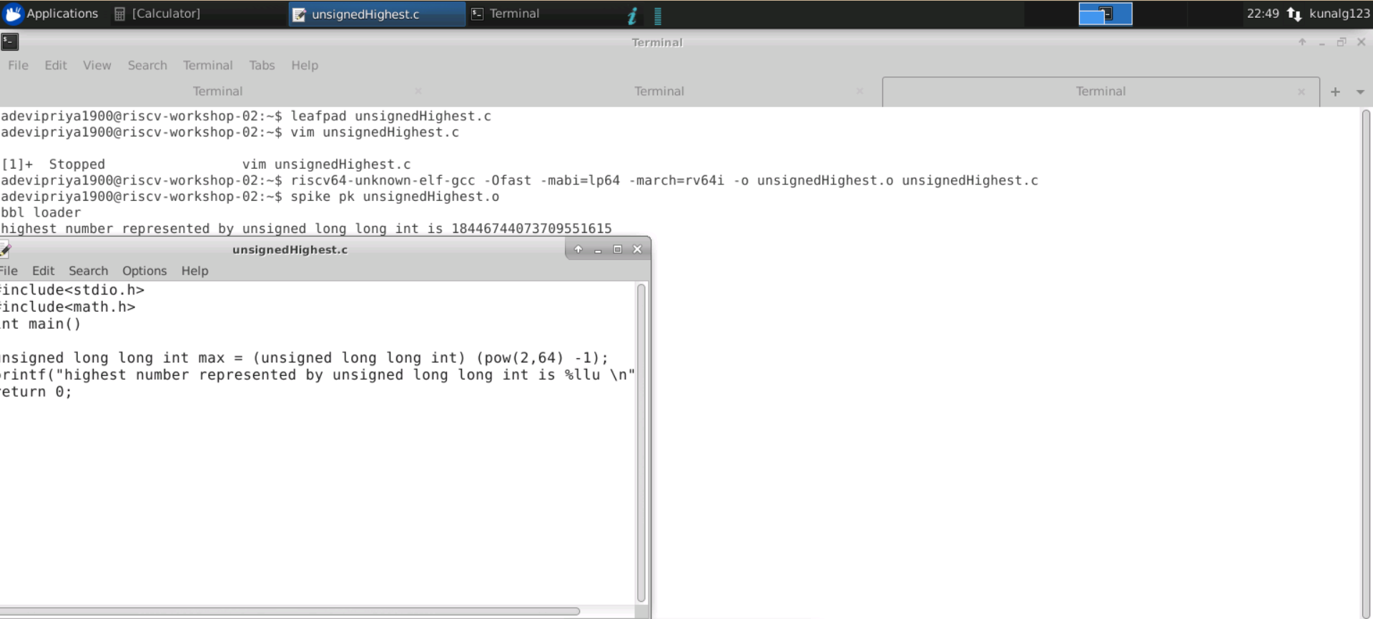The width and height of the screenshot is (1373, 619).
Task: Open the Leafpad Help menu
Action: 195,271
